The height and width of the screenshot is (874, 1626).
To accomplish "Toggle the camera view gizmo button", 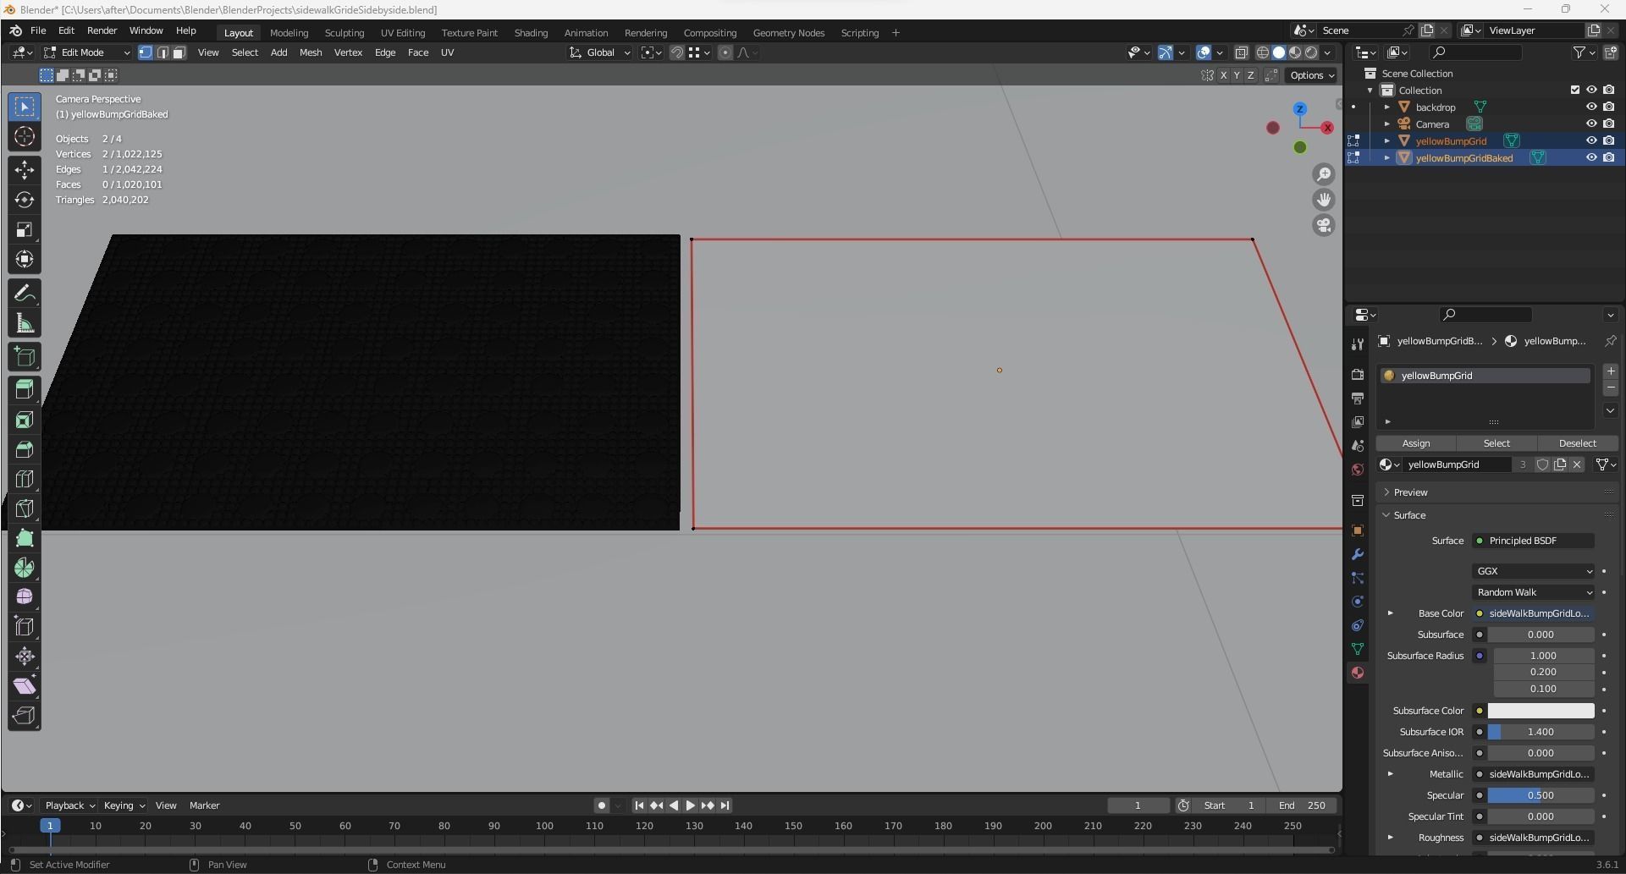I will pos(1324,225).
